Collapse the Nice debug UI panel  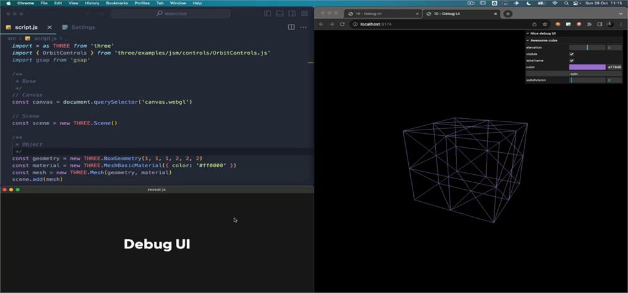[574, 34]
